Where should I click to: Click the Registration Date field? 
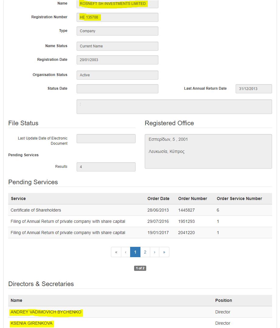(x=117, y=60)
